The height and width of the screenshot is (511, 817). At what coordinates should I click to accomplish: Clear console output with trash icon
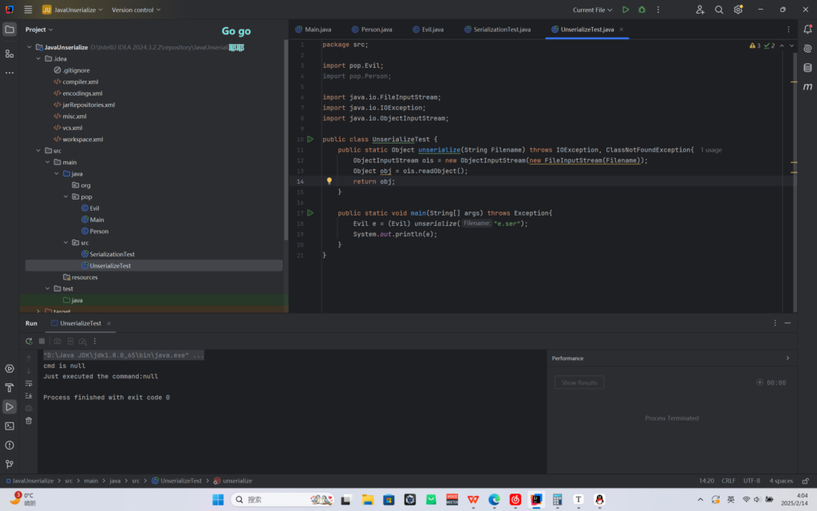[29, 421]
